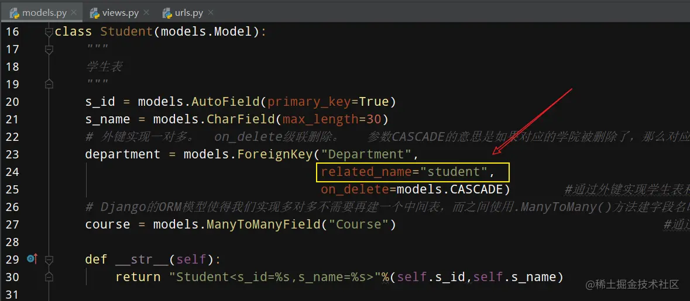Viewport: 690px width, 301px height.
Task: Click the Python file icon on models.py tab
Action: (14, 13)
